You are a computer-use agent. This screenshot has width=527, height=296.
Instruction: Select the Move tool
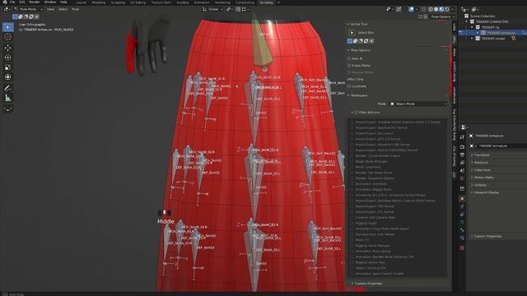click(x=8, y=48)
